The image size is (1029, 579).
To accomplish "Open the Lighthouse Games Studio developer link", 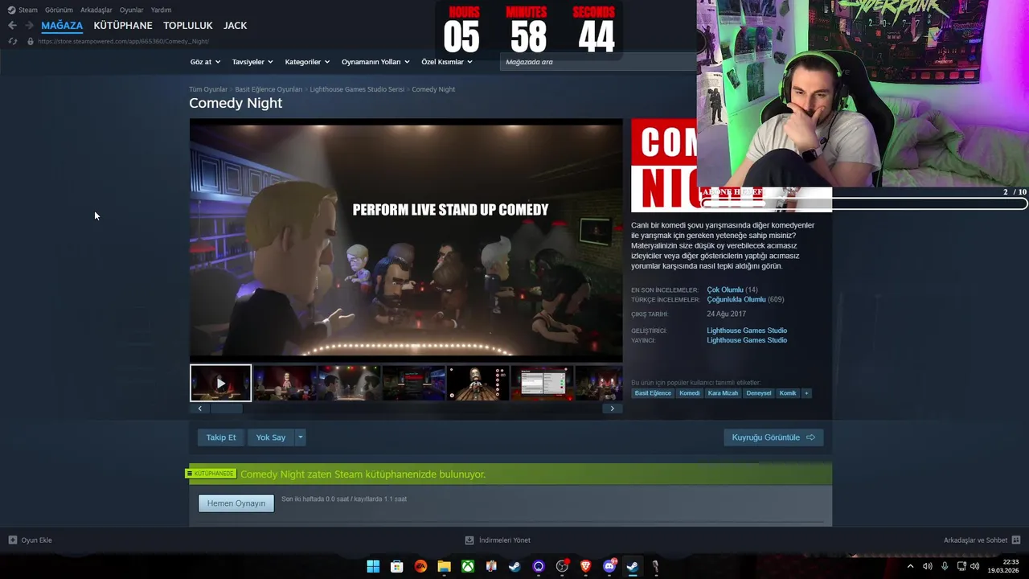I will pos(747,331).
